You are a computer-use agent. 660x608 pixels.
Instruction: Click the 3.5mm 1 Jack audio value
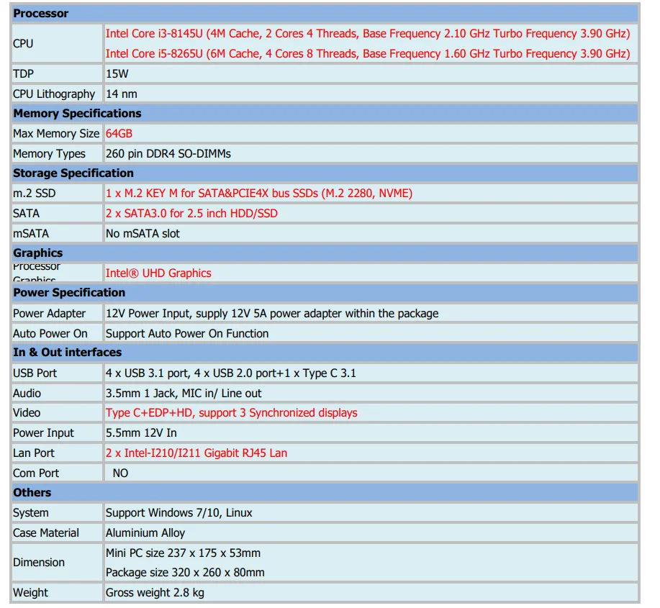click(x=184, y=394)
